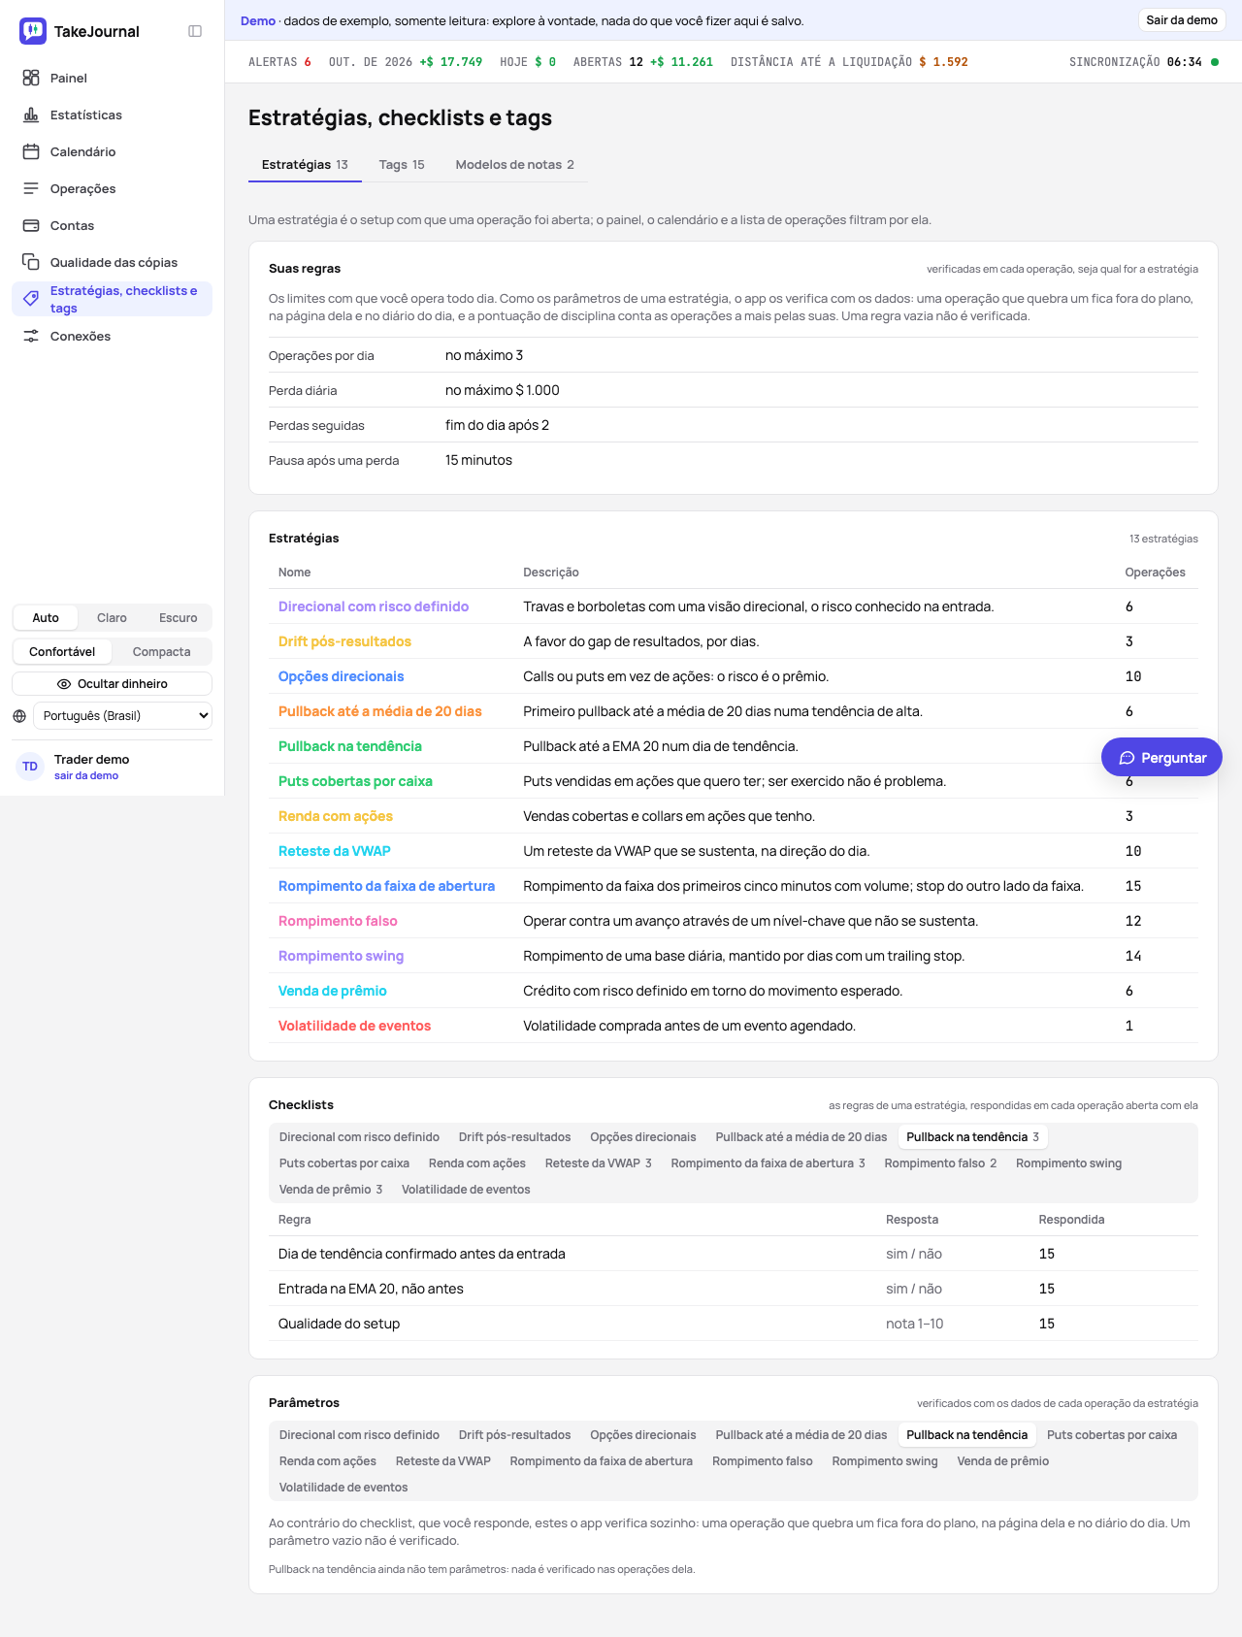This screenshot has width=1242, height=1637.
Task: Switch theme to Claro
Action: point(112,618)
